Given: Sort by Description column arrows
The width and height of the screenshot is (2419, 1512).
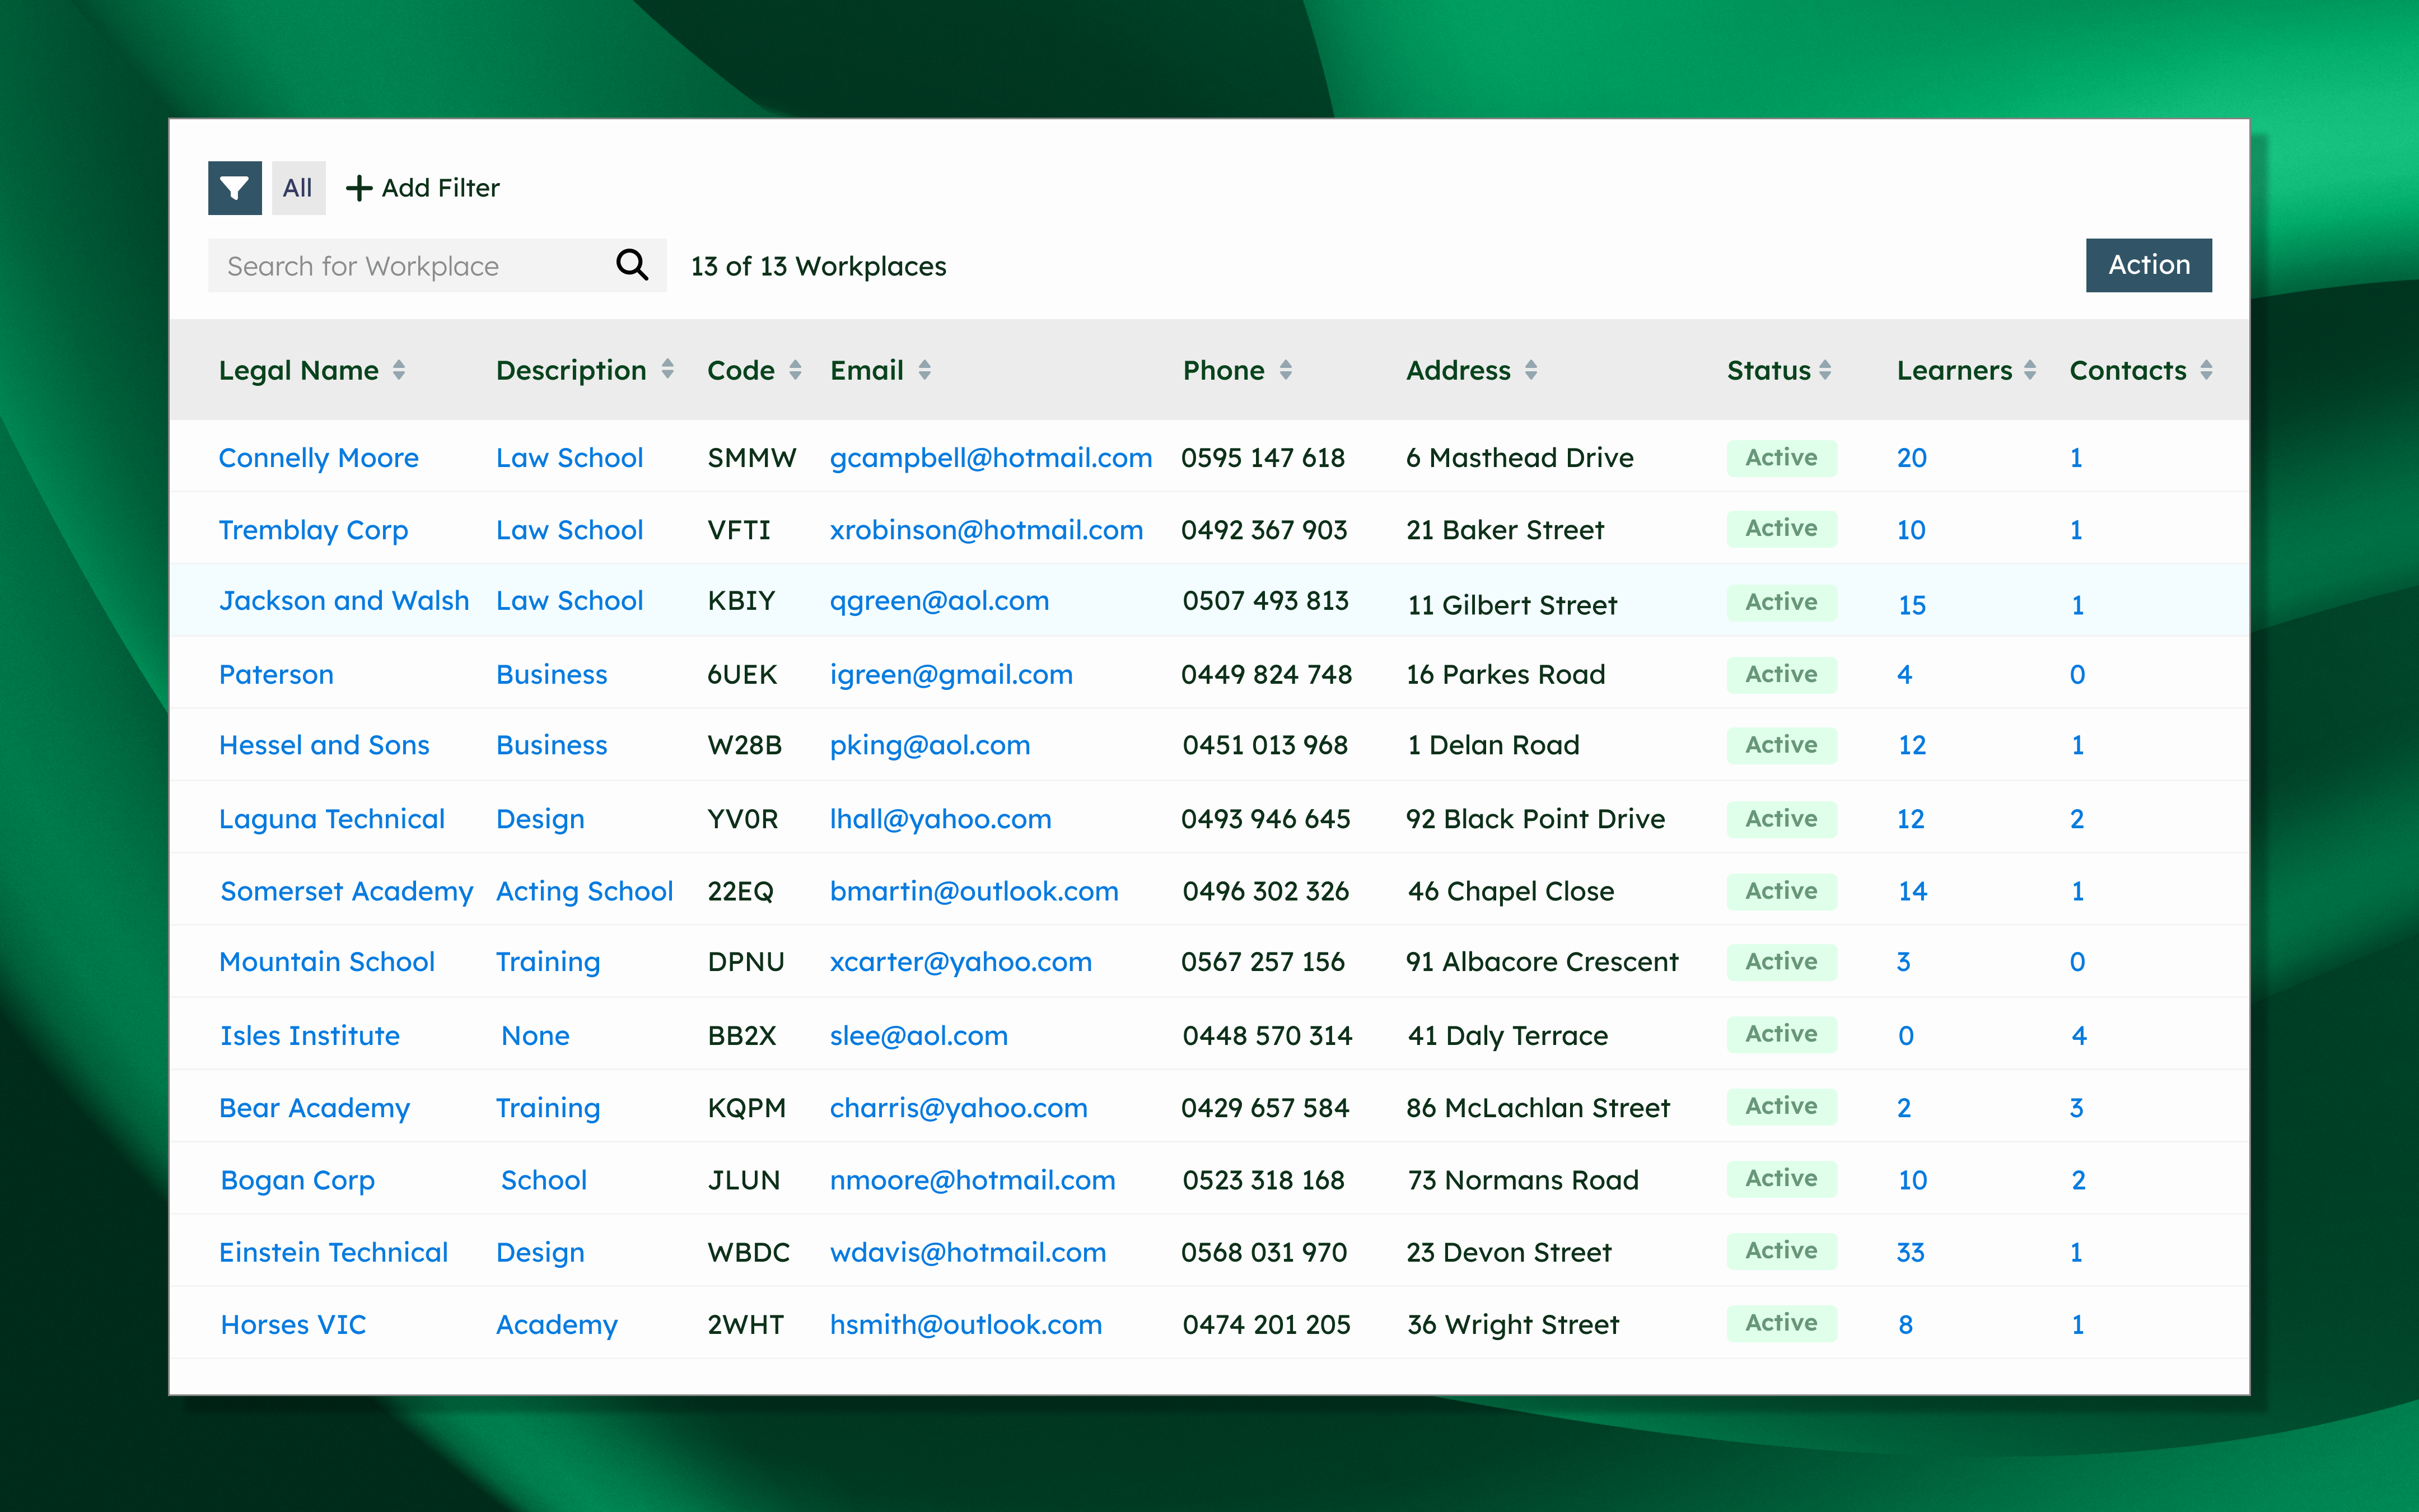Looking at the screenshot, I should (x=667, y=370).
